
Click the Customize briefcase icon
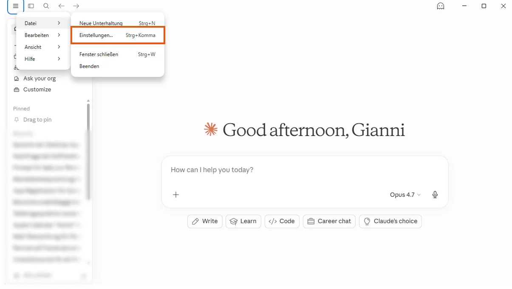(x=17, y=90)
